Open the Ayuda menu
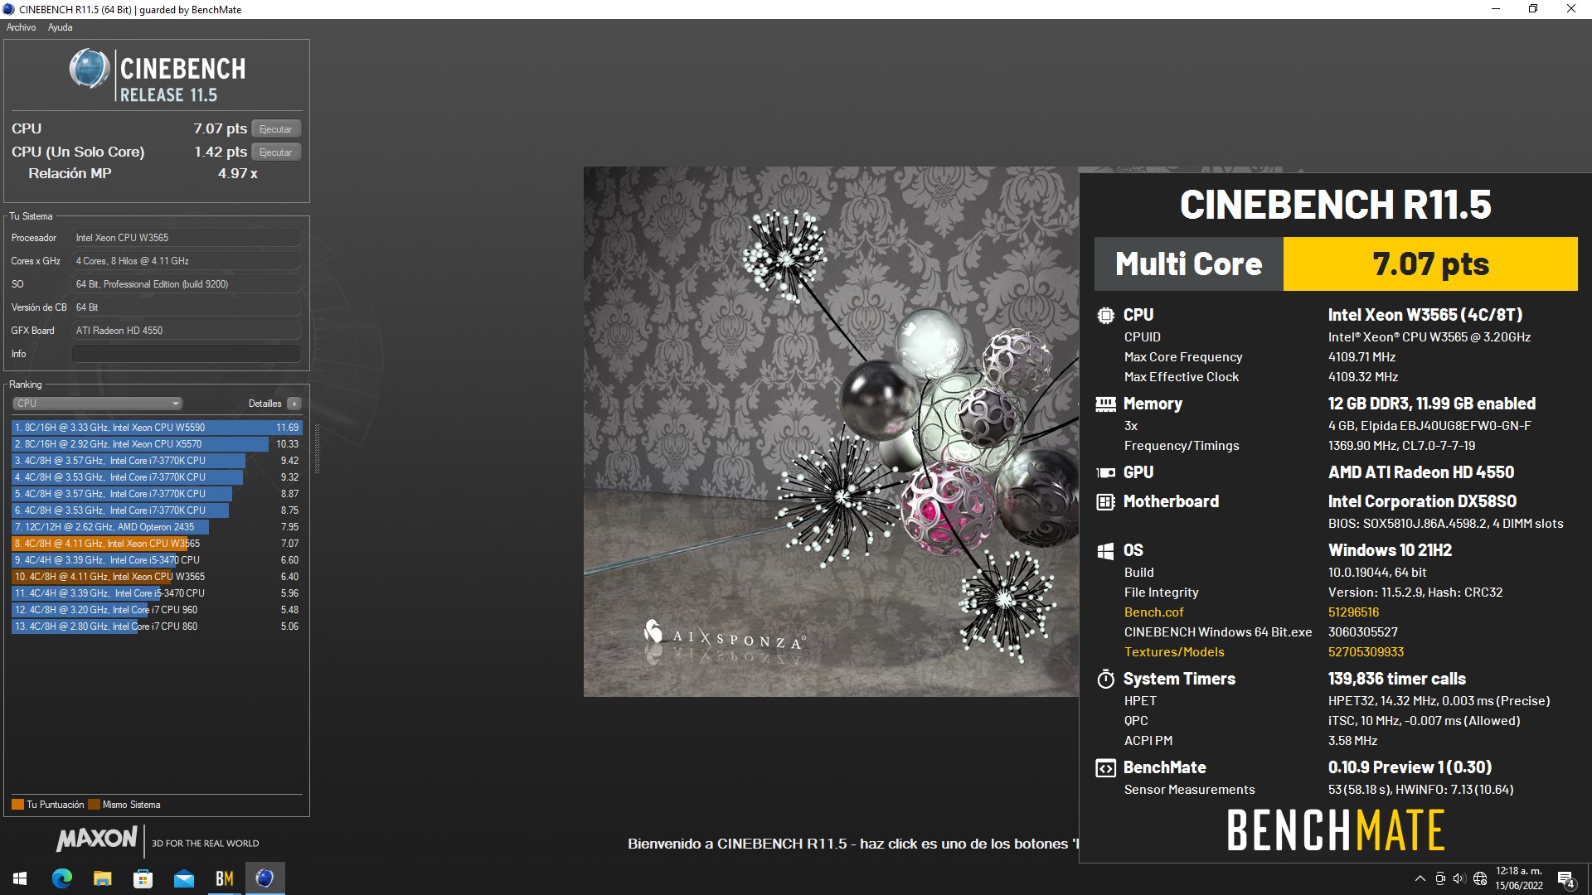The image size is (1592, 895). pos(60,27)
